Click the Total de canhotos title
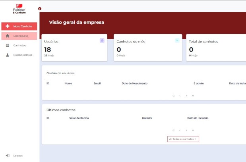This screenshot has width=246, height=162. (x=203, y=42)
